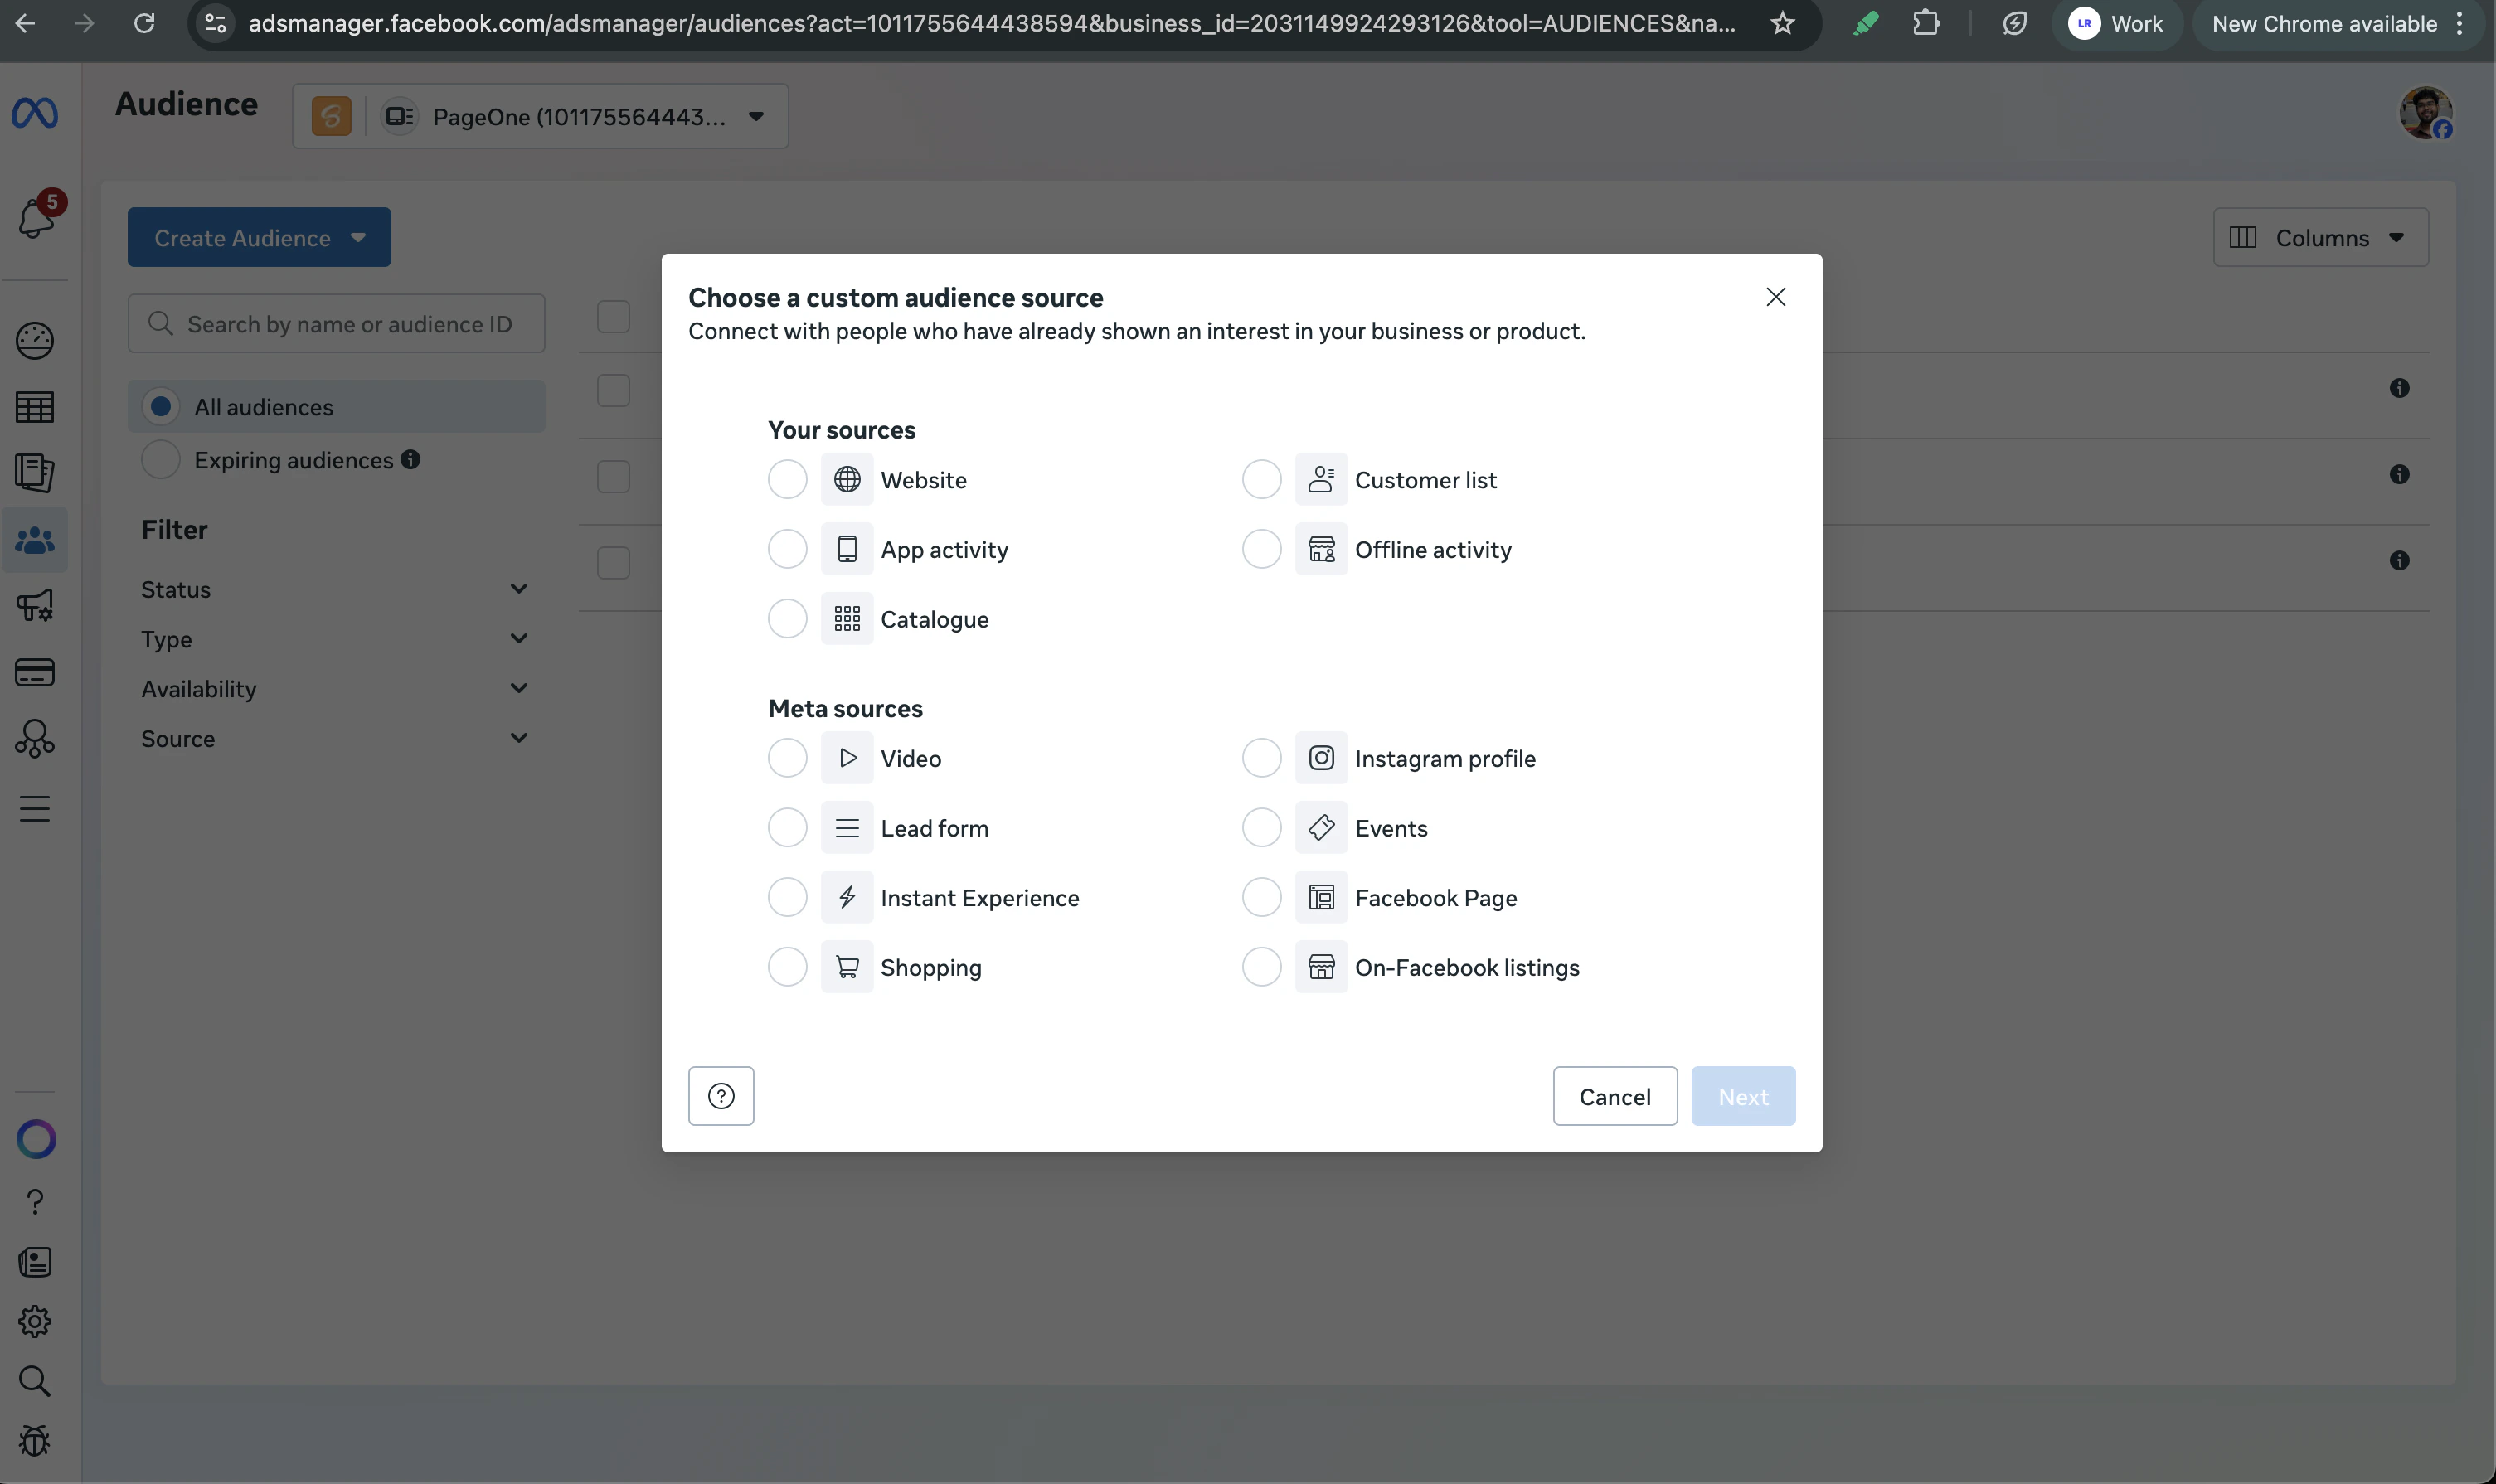Click the audience search input field
The width and height of the screenshot is (2496, 1484).
[350, 324]
